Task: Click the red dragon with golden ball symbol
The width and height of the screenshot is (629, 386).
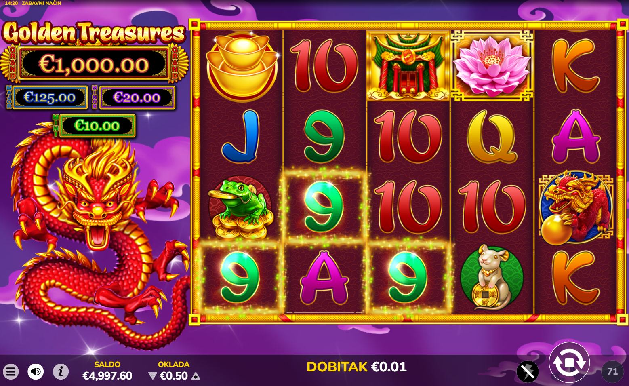Action: click(x=576, y=208)
